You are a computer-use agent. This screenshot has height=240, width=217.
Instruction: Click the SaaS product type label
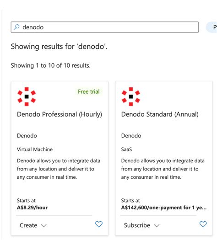coord(126,149)
